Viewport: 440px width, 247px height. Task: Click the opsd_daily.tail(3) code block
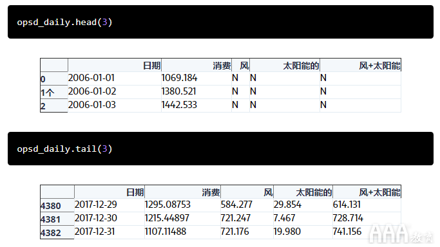(220, 149)
